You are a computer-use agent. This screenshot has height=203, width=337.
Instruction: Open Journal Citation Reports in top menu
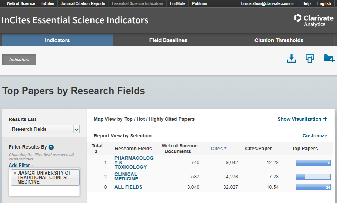click(x=83, y=3)
